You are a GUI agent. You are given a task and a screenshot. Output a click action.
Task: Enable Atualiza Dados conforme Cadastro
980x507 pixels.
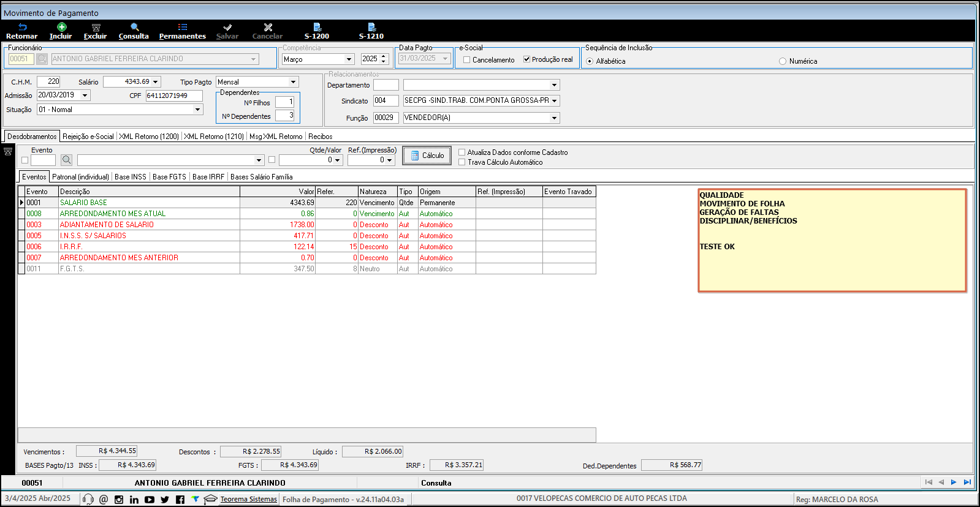[462, 152]
